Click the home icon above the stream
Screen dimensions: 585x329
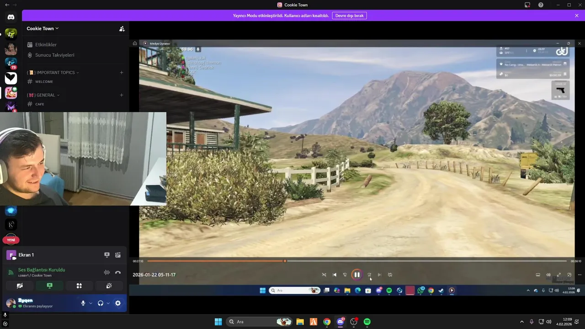(x=135, y=43)
